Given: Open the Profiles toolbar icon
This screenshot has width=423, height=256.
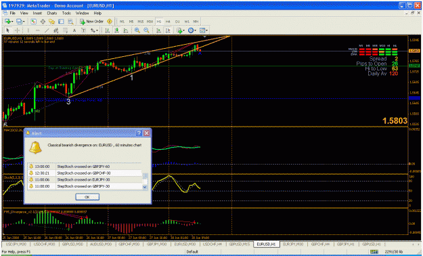Looking at the screenshot, I should [x=19, y=22].
